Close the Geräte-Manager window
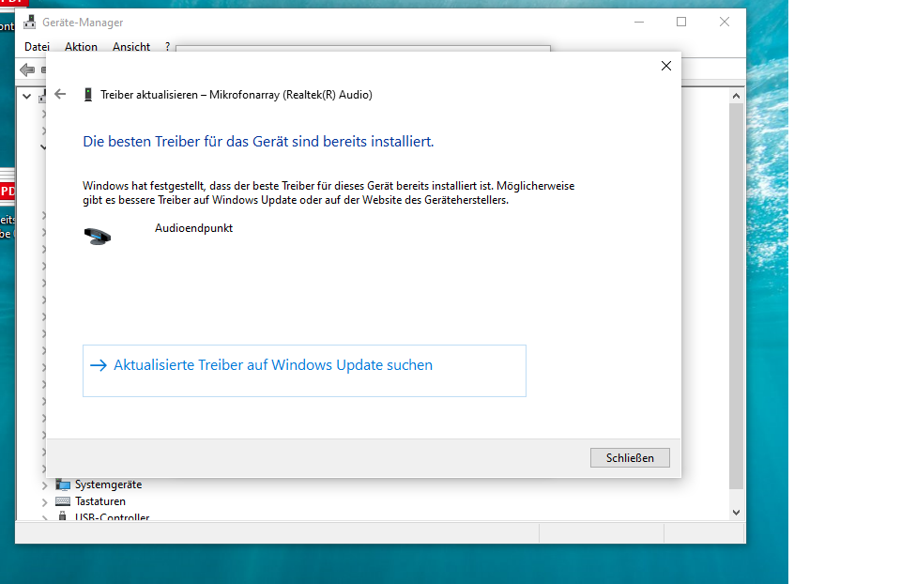 click(x=725, y=22)
